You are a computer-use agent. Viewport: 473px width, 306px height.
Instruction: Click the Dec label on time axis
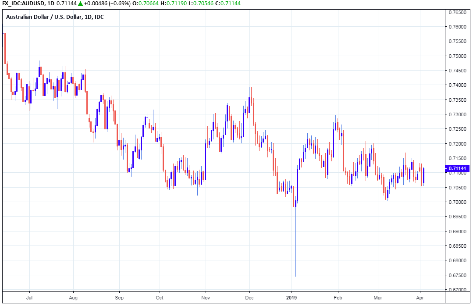click(249, 297)
